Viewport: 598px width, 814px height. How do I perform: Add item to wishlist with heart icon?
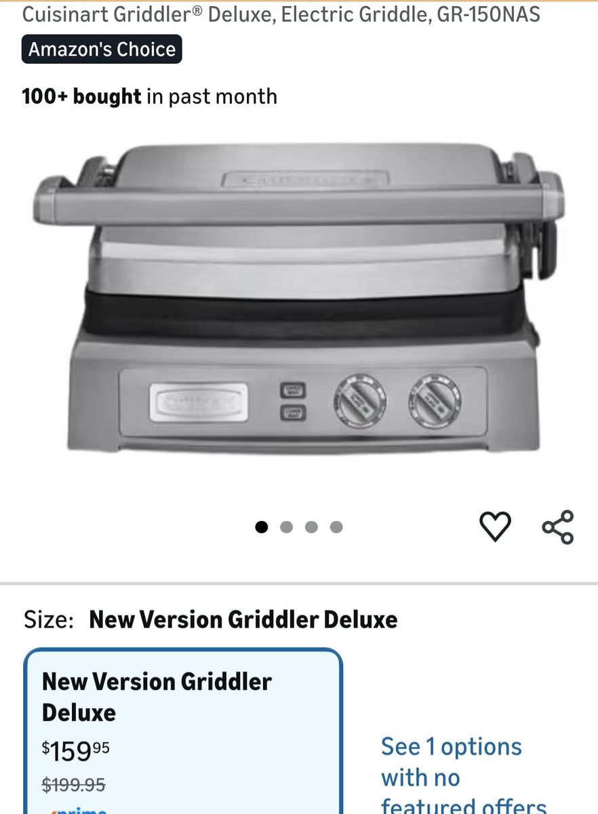tap(495, 527)
